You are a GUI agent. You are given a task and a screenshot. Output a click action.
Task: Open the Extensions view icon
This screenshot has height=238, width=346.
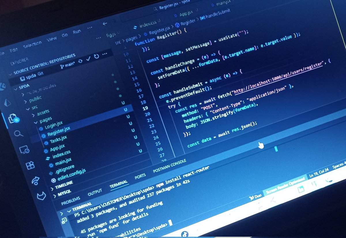pos(30,165)
